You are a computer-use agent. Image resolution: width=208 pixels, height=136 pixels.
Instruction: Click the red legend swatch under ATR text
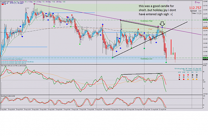pos(3,4)
